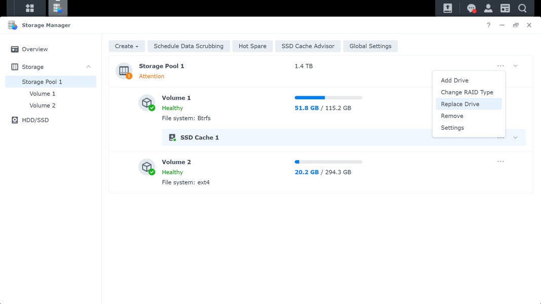Open the user account options icon

(488, 8)
